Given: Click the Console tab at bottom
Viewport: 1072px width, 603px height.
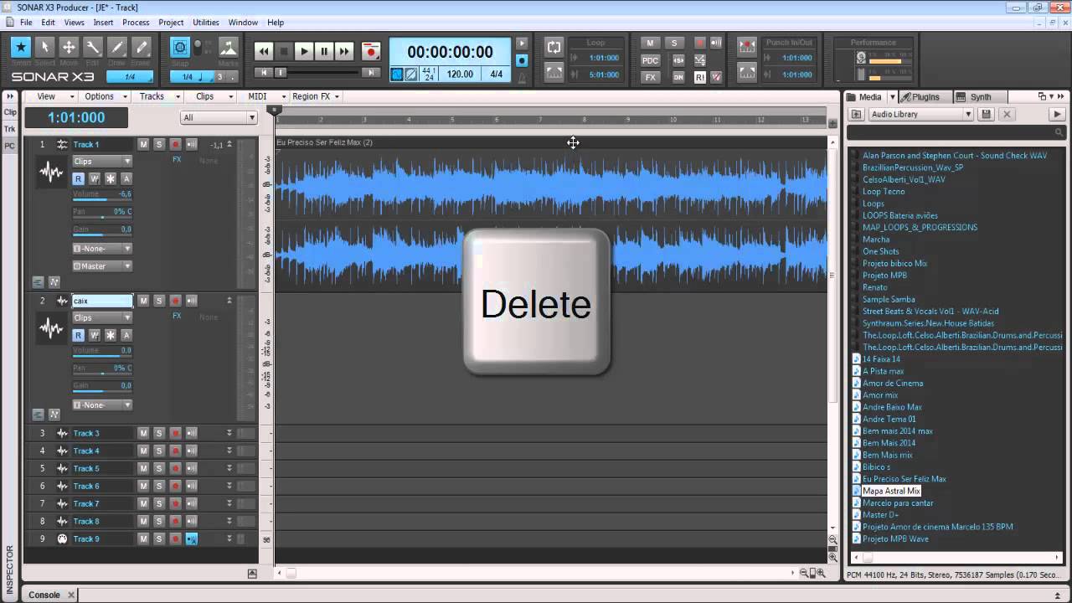Looking at the screenshot, I should pyautogui.click(x=44, y=595).
